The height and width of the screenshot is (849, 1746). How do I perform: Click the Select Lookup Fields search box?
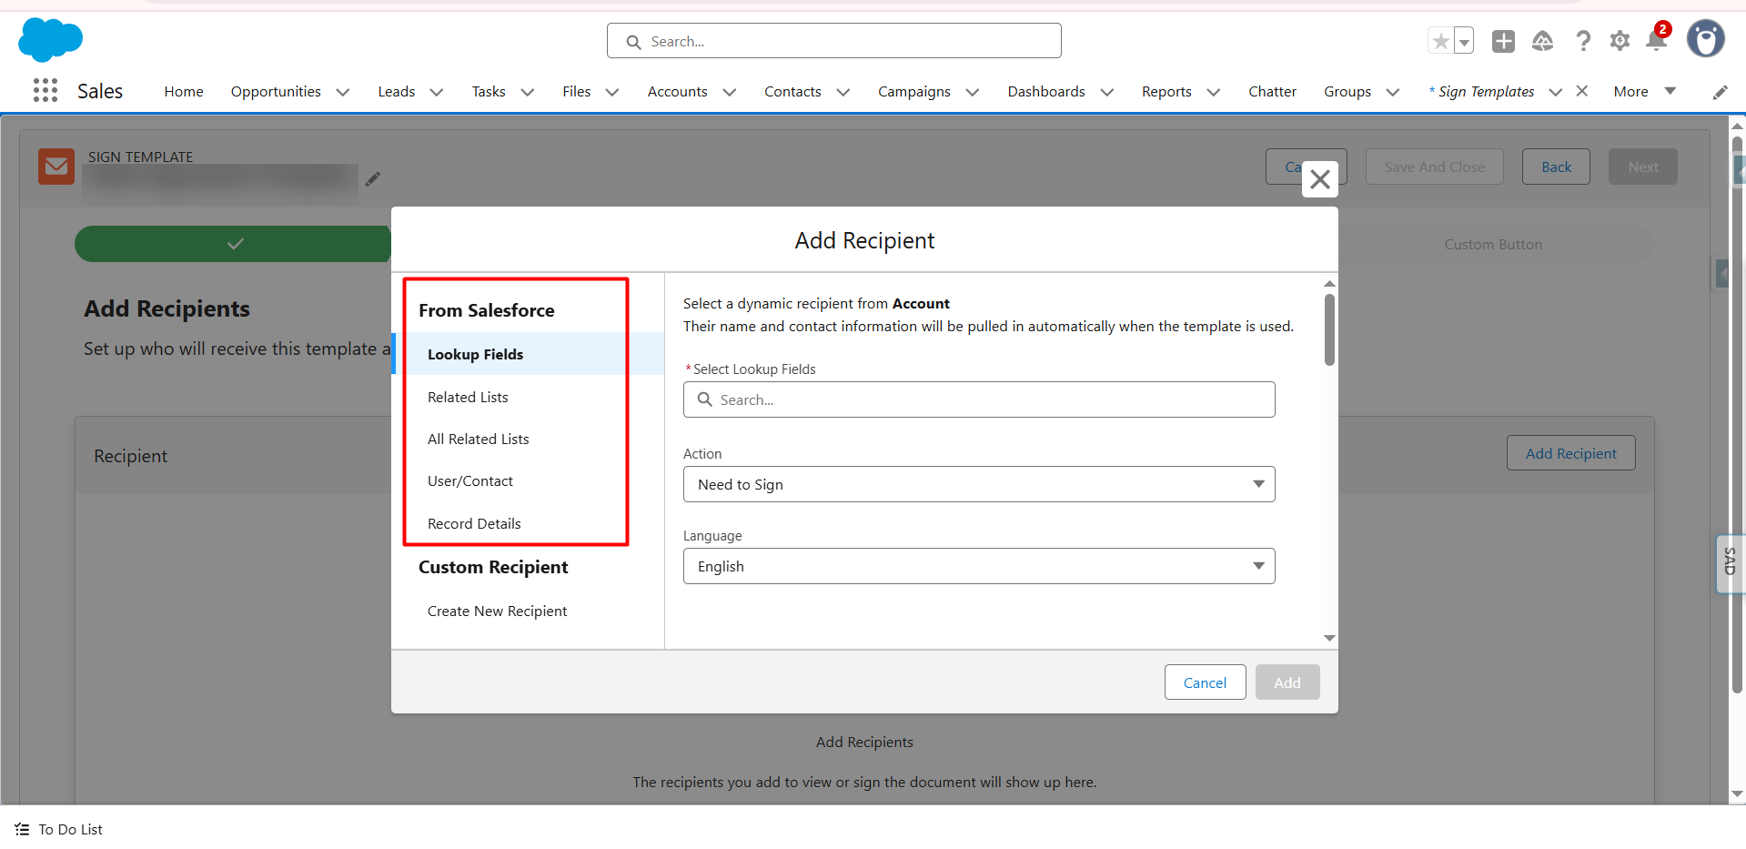pyautogui.click(x=978, y=399)
